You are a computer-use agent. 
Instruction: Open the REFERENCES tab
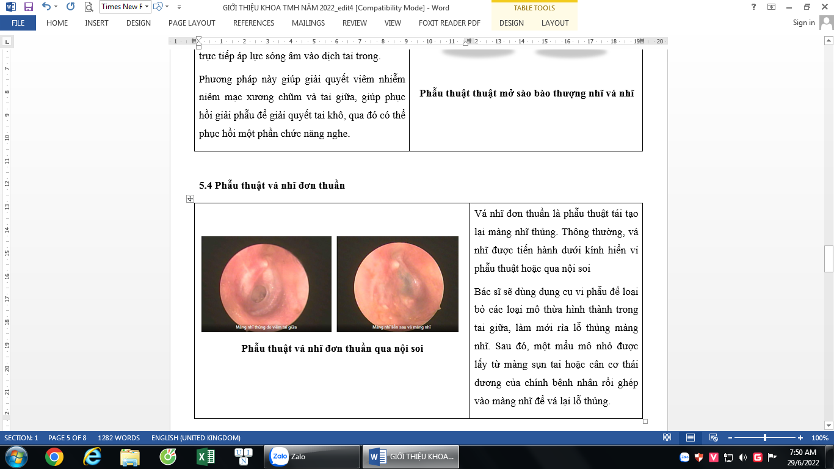point(253,23)
